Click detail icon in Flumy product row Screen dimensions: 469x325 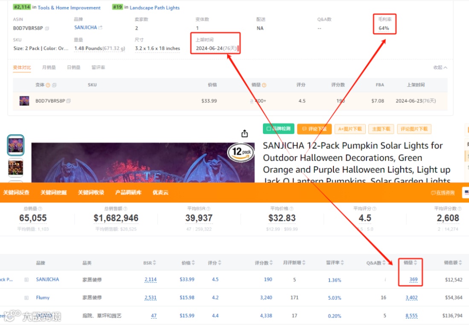pos(26,298)
